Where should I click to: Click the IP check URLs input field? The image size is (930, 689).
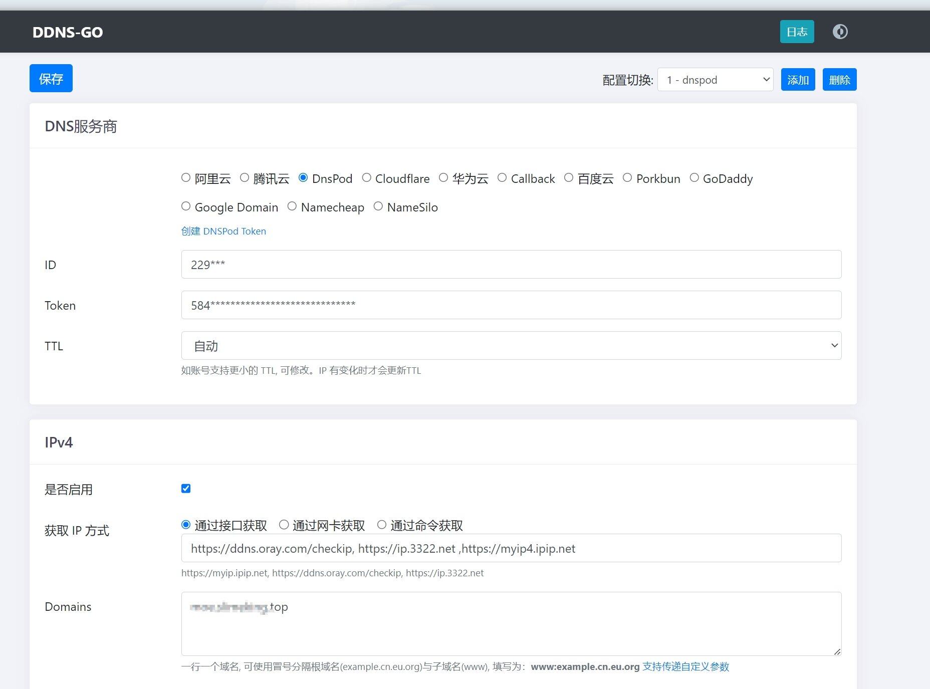coord(511,548)
